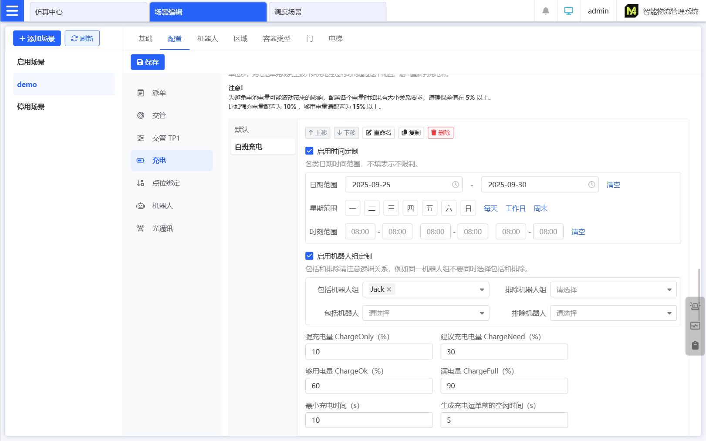The height and width of the screenshot is (441, 706).
Task: Disable 启用机器人组定制 checkbox
Action: point(309,256)
